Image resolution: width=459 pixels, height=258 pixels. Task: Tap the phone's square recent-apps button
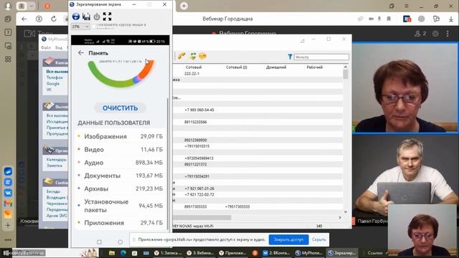pyautogui.click(x=99, y=242)
